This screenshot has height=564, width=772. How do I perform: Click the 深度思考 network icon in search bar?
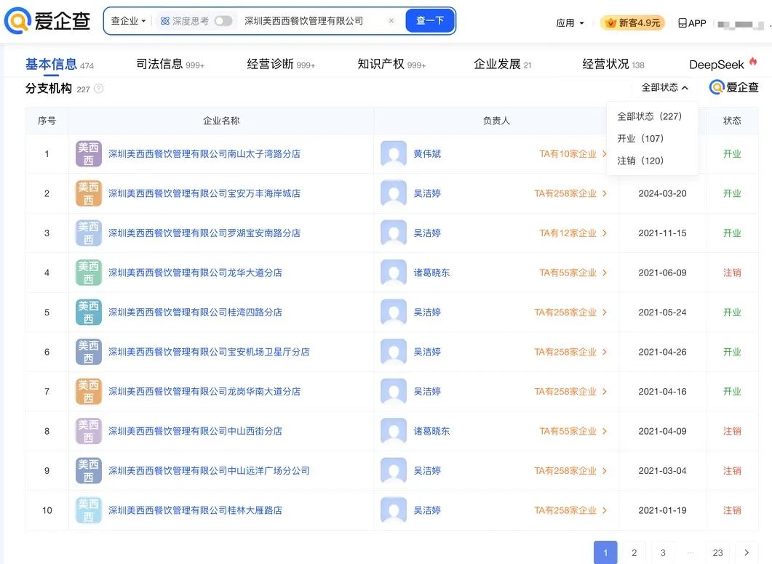[x=164, y=21]
